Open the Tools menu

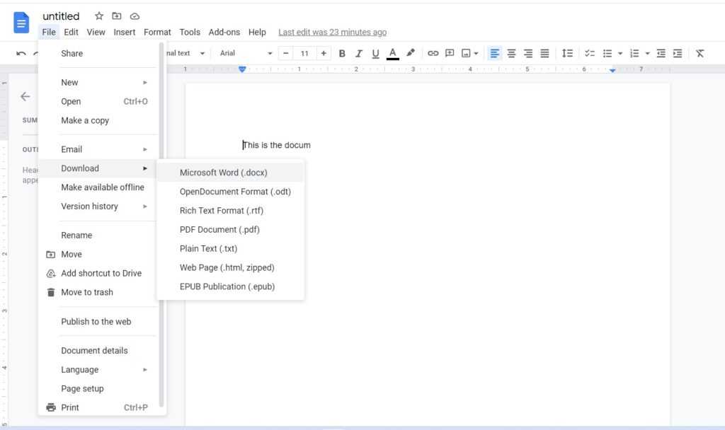tap(190, 32)
